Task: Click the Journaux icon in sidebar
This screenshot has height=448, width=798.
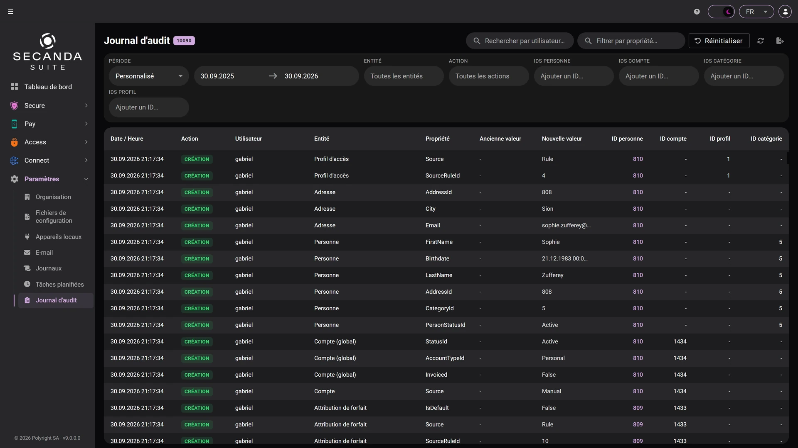Action: [27, 268]
